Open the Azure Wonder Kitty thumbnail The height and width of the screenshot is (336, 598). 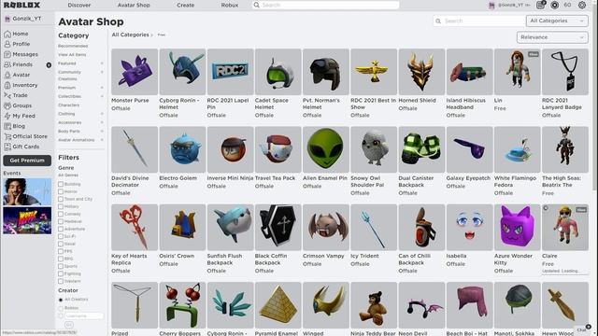point(517,228)
